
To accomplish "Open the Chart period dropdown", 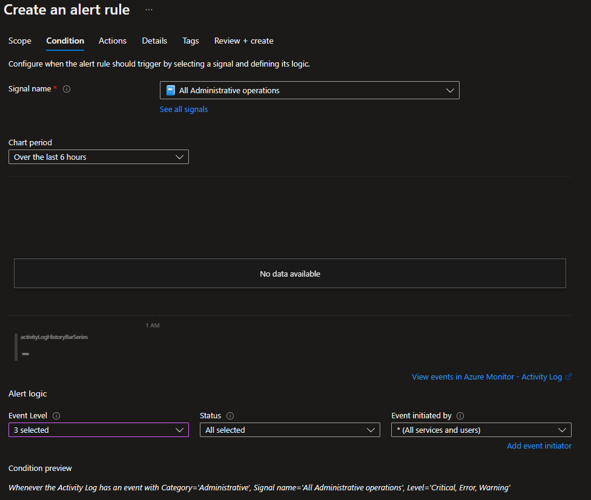I will 98,157.
